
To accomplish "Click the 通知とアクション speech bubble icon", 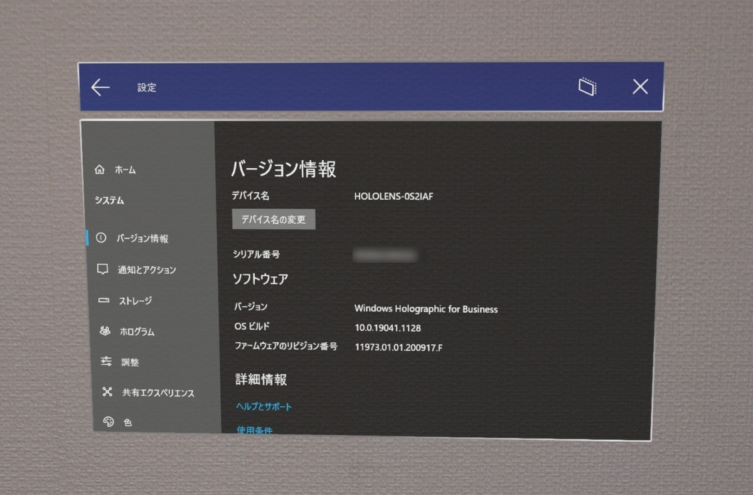I will [103, 269].
